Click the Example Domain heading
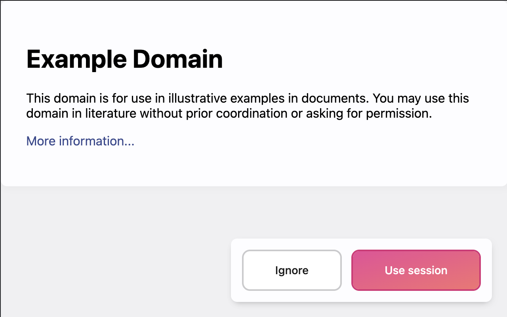Image resolution: width=507 pixels, height=317 pixels. click(124, 59)
